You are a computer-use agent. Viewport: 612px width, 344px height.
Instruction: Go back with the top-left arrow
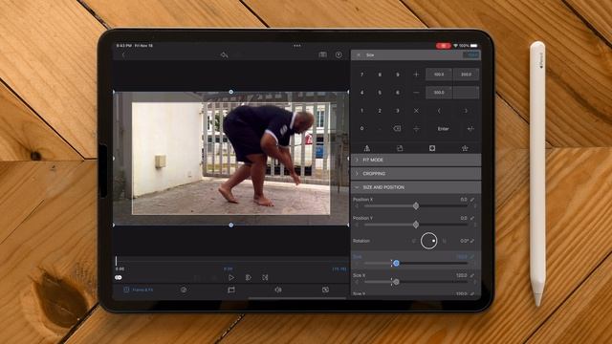123,55
